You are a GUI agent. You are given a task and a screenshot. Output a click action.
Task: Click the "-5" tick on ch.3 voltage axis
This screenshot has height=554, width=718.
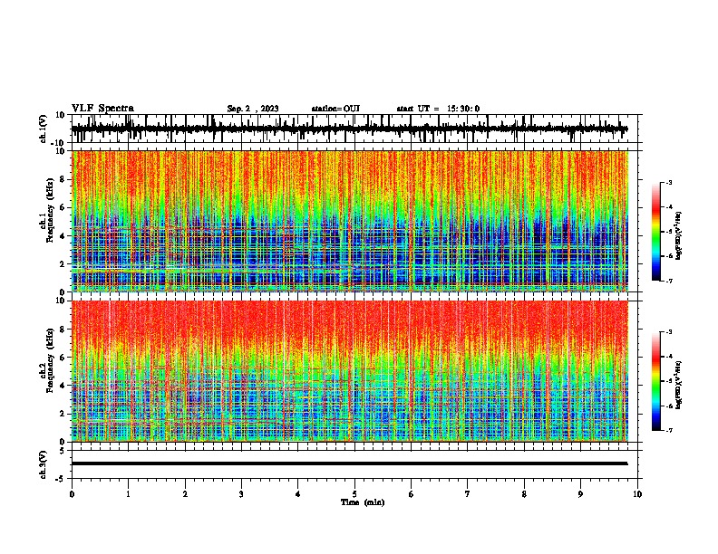coord(62,479)
